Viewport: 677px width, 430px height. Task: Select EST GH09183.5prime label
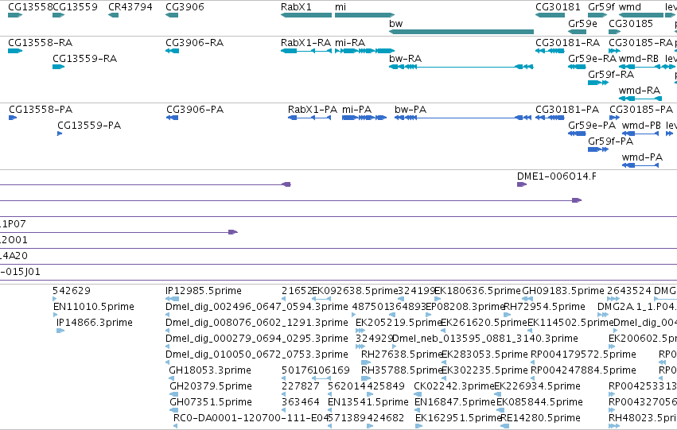click(x=563, y=291)
